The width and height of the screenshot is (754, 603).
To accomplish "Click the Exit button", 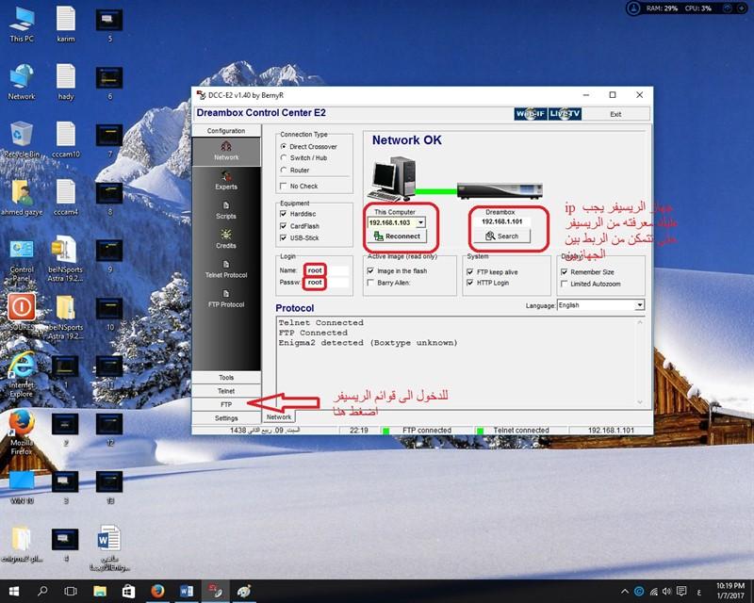I will [615, 114].
